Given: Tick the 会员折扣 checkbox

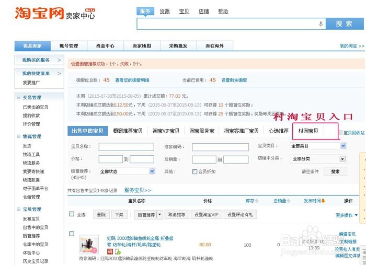Looking at the screenshot, I should click(x=195, y=171).
